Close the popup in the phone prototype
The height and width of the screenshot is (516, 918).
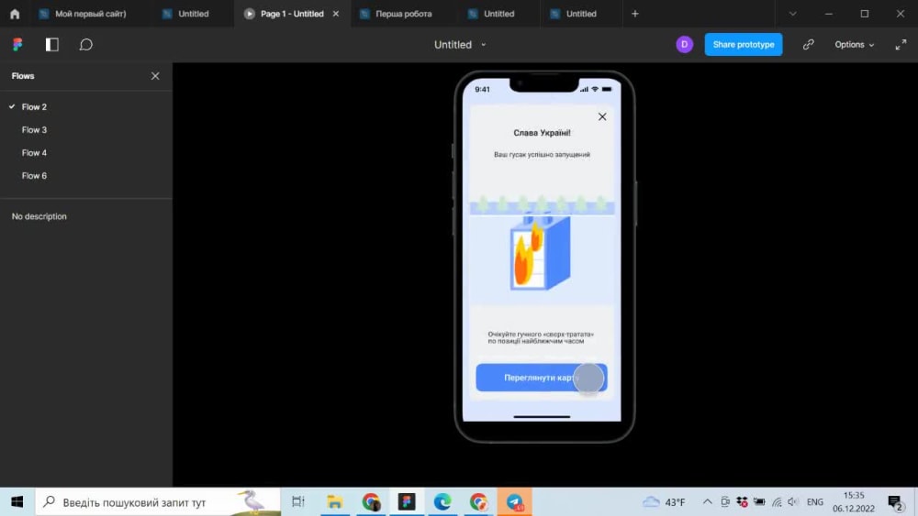(602, 117)
